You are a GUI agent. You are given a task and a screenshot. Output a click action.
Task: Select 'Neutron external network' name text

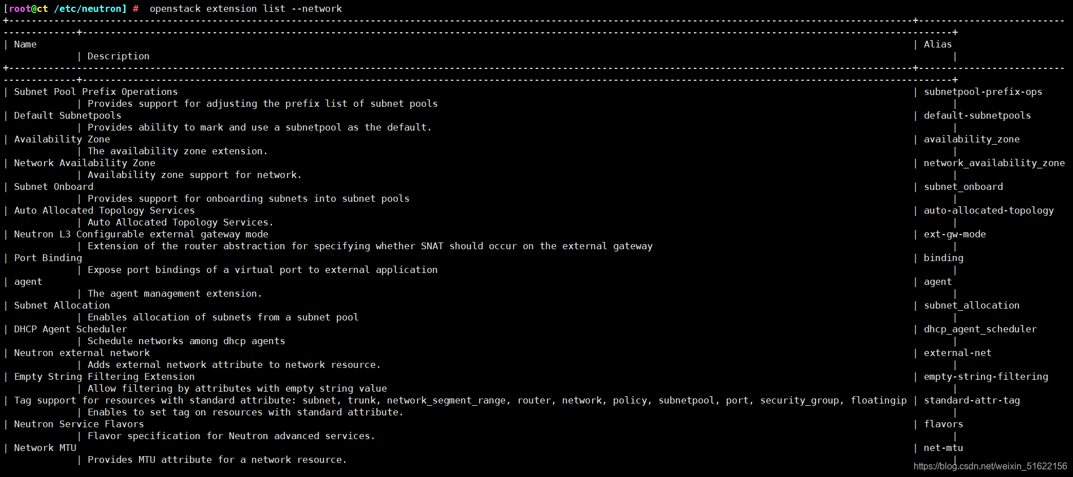(82, 353)
